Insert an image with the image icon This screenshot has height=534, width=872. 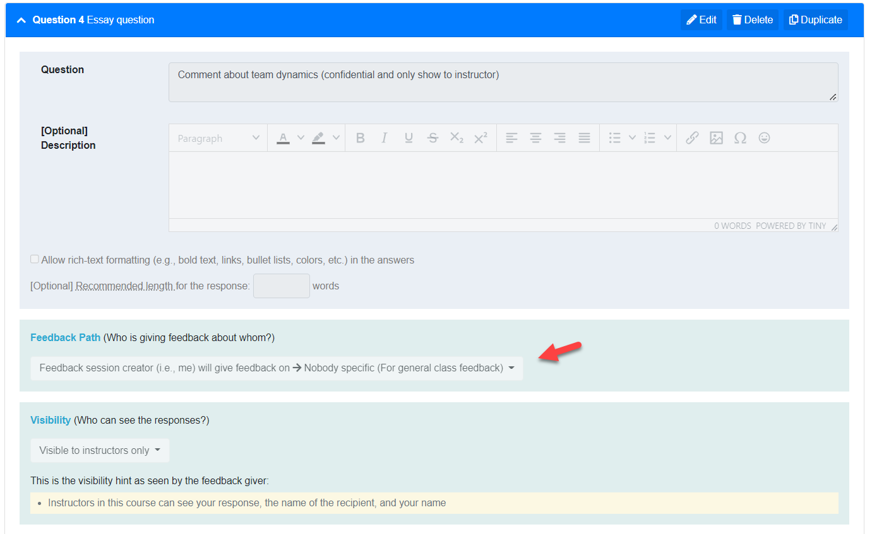[716, 138]
